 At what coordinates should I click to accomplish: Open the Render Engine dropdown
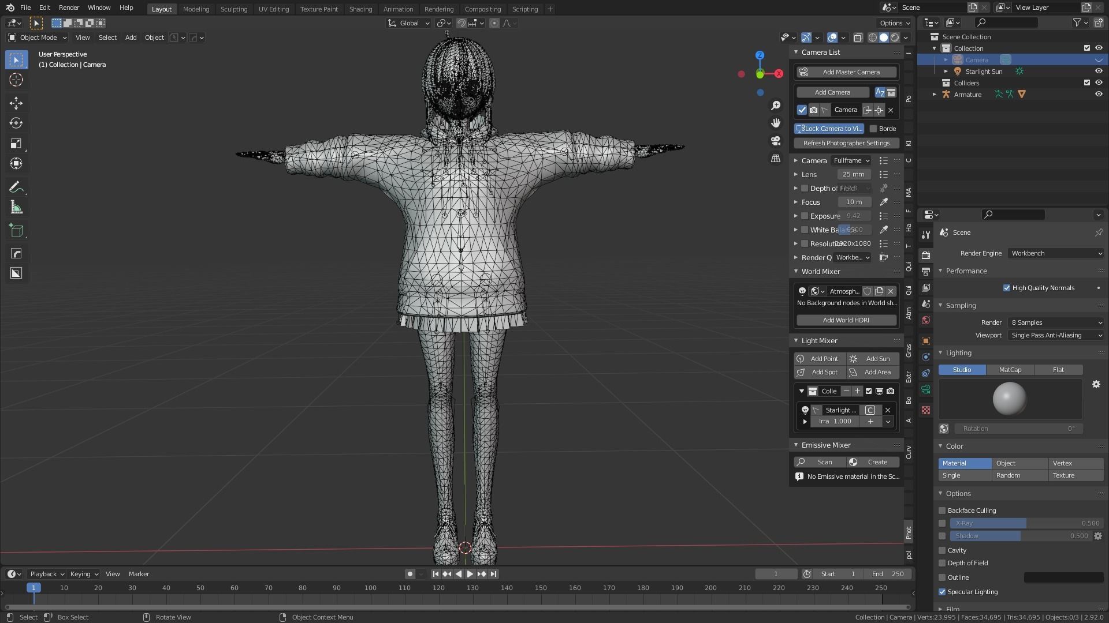1056,253
